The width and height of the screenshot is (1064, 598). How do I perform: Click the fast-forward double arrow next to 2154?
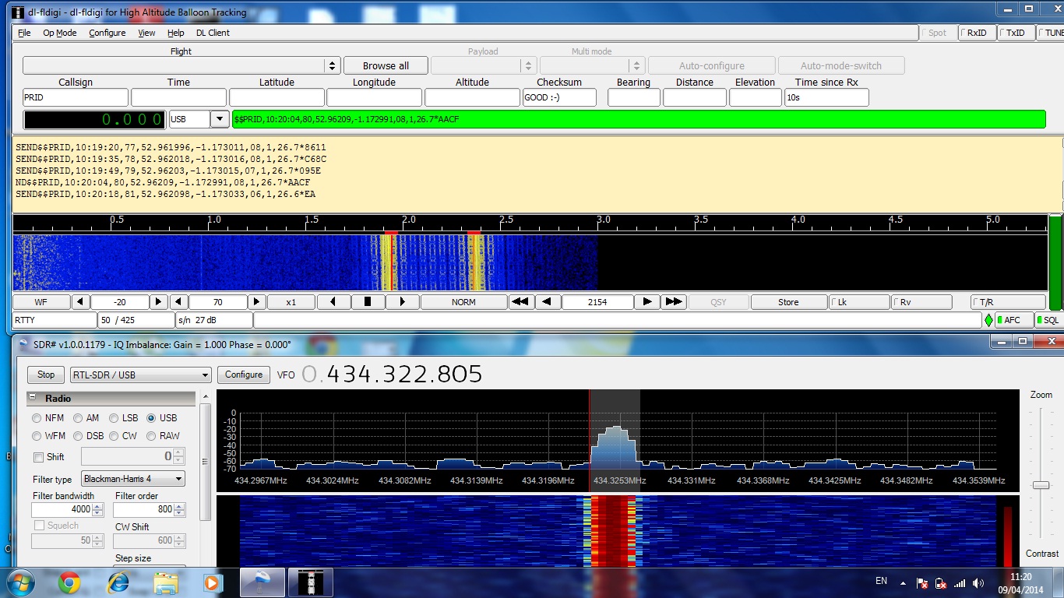(x=674, y=302)
